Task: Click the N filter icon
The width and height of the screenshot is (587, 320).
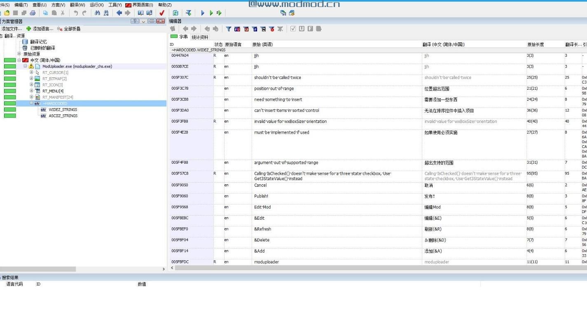Action: click(x=263, y=29)
